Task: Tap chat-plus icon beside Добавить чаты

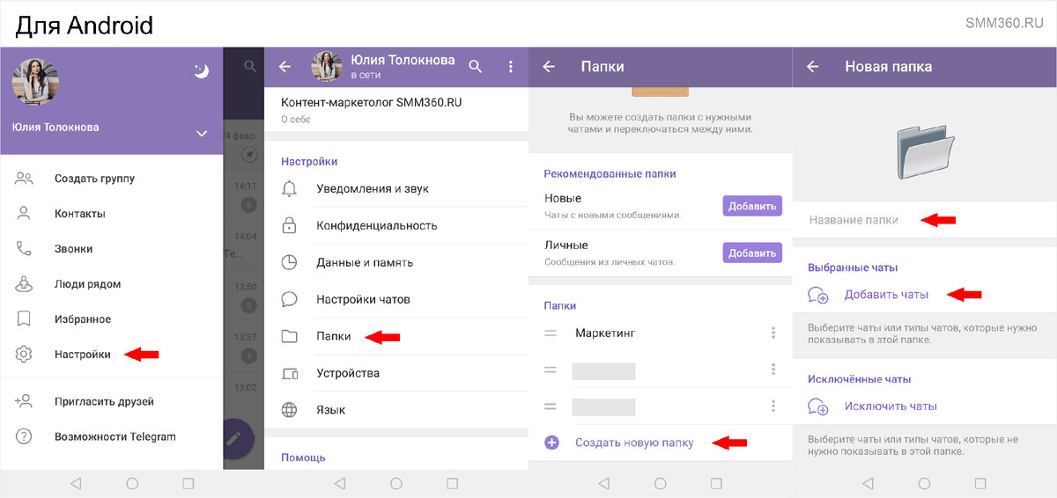Action: click(x=818, y=296)
